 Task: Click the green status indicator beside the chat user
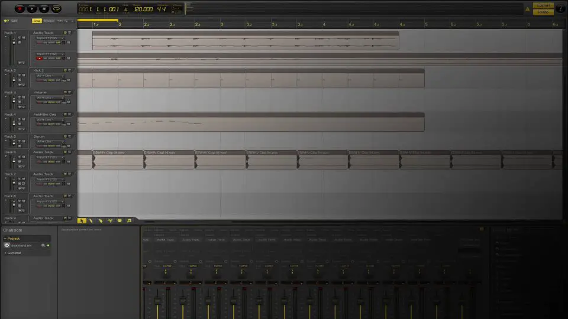48,246
